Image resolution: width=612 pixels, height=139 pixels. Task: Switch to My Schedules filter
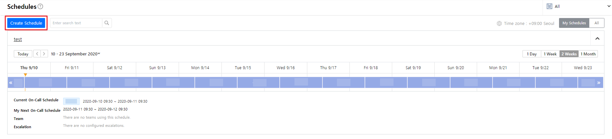tap(574, 23)
